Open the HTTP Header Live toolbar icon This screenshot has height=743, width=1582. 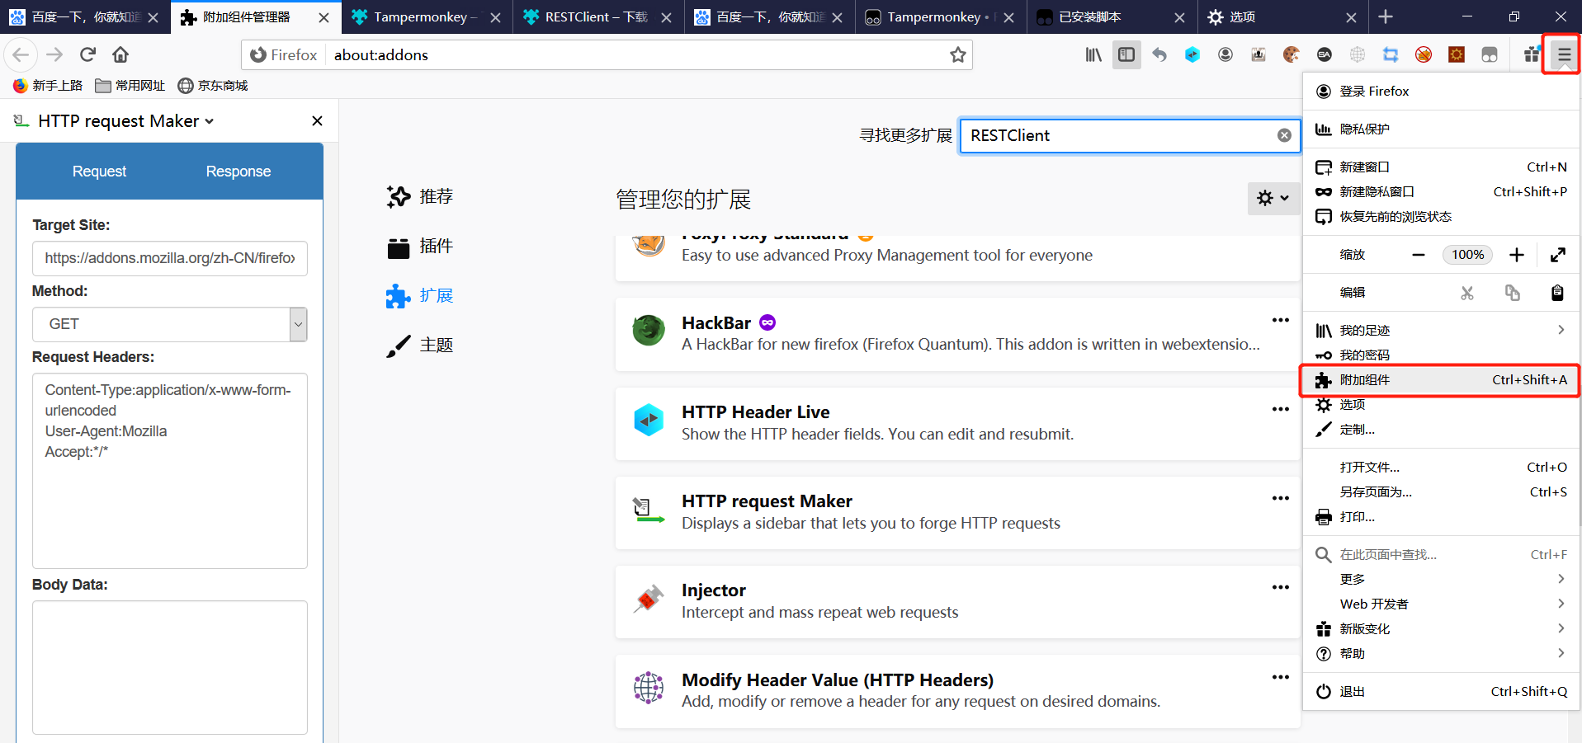coord(1192,54)
